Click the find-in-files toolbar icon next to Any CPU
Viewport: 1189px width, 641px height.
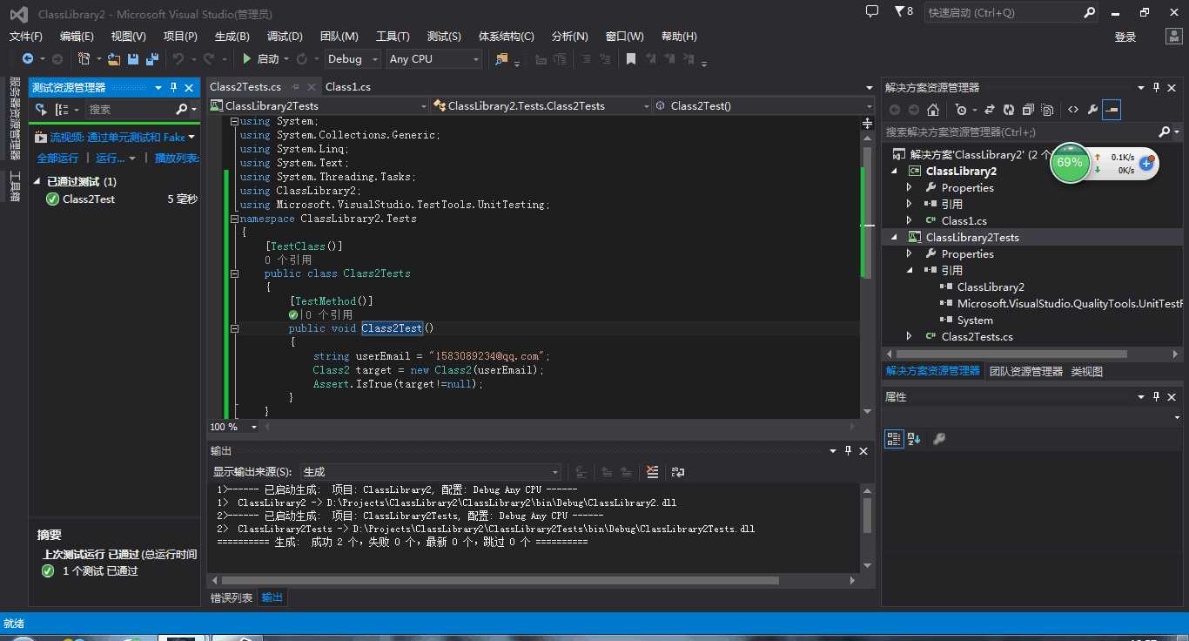point(501,59)
